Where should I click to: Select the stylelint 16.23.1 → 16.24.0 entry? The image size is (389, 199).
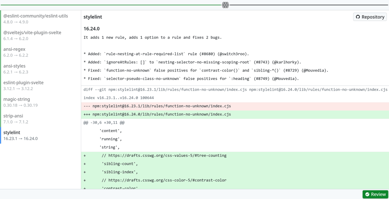(41, 135)
